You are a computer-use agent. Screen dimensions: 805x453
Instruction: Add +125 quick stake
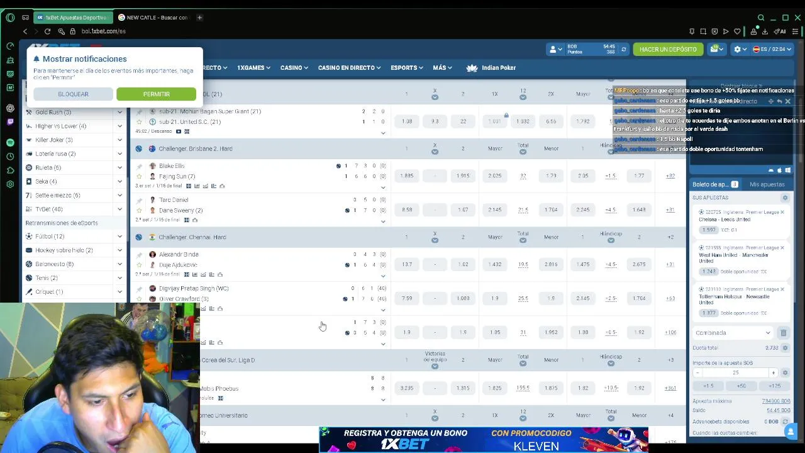pyautogui.click(x=774, y=386)
